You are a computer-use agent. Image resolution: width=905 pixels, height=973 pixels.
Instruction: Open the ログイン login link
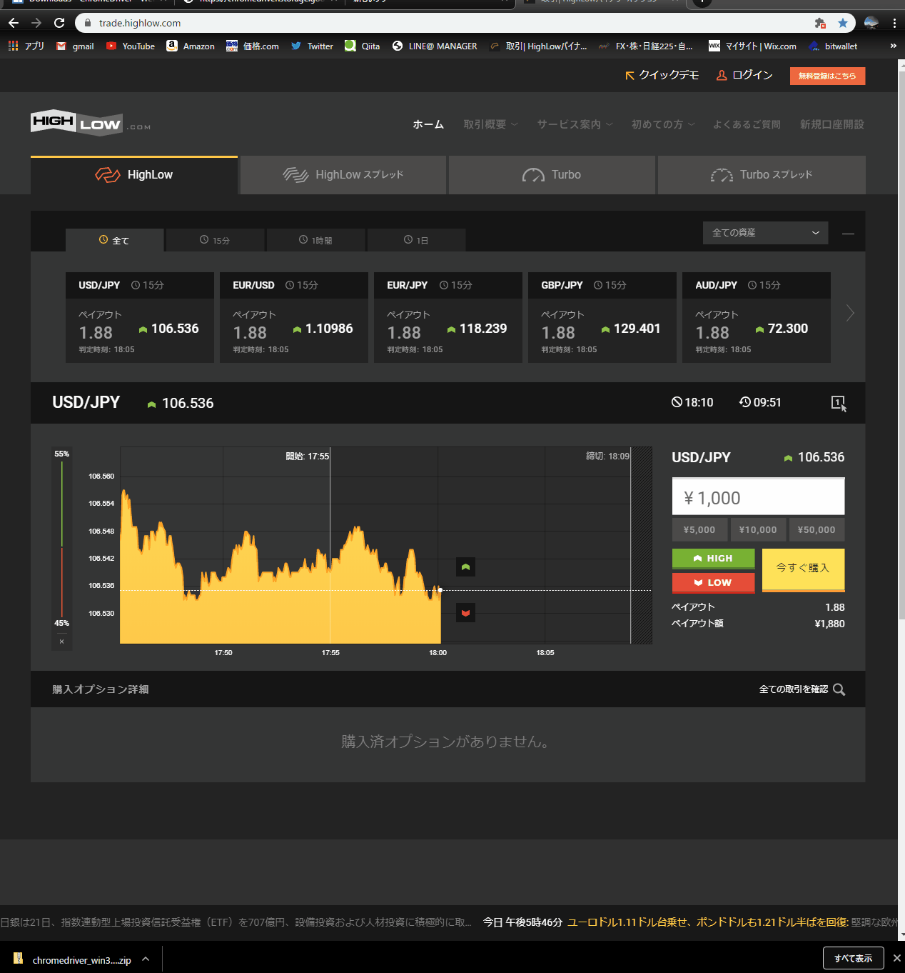[744, 75]
